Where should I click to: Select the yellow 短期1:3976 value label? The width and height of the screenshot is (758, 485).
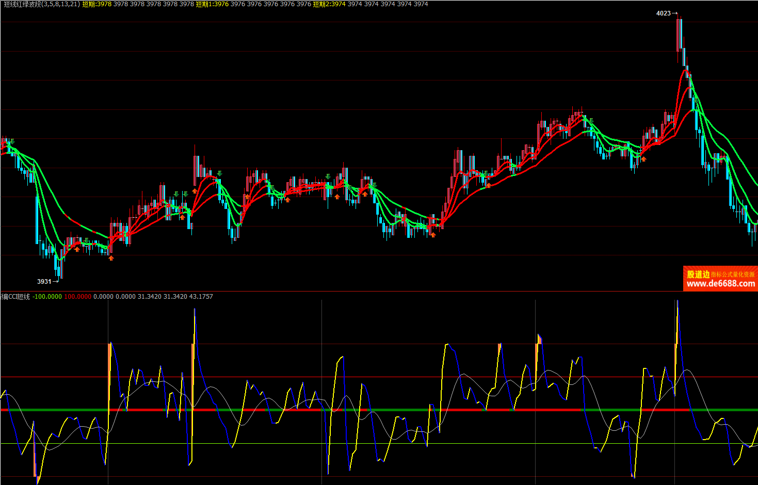click(x=212, y=4)
